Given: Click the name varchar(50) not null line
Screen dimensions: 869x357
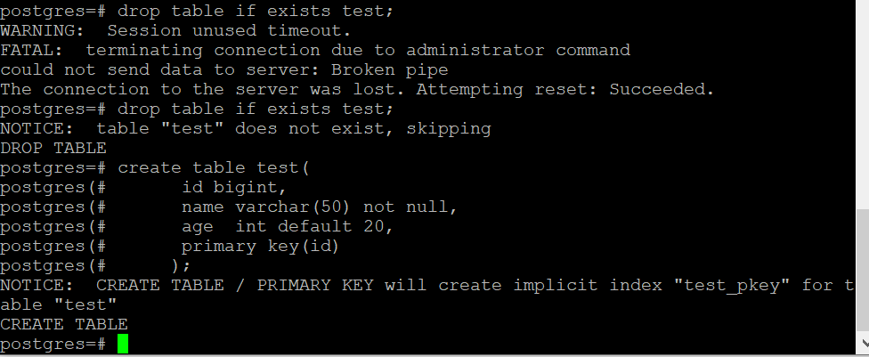Looking at the screenshot, I should (x=319, y=207).
